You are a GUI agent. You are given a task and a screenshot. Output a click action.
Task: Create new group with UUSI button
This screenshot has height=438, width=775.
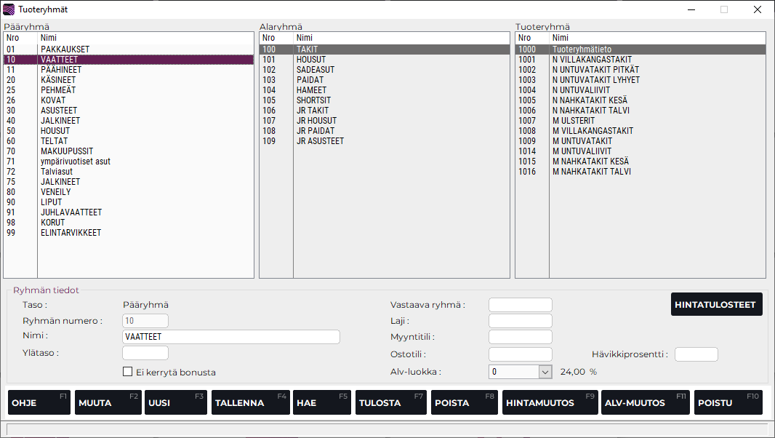coord(175,402)
